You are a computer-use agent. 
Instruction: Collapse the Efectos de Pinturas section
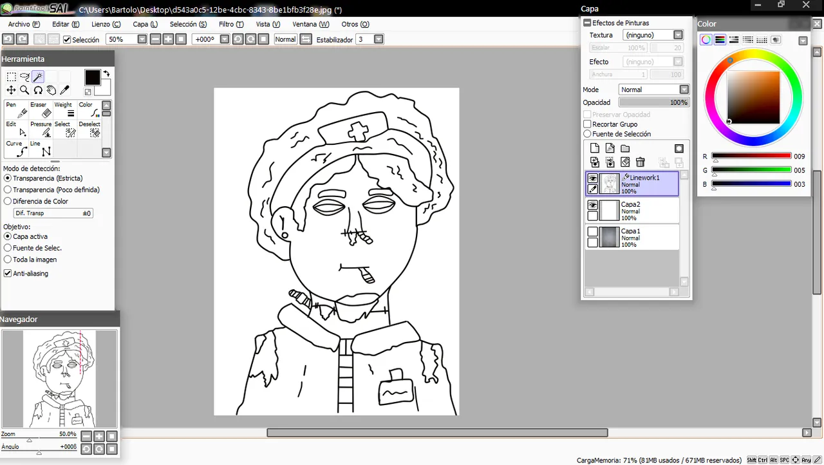coord(587,23)
